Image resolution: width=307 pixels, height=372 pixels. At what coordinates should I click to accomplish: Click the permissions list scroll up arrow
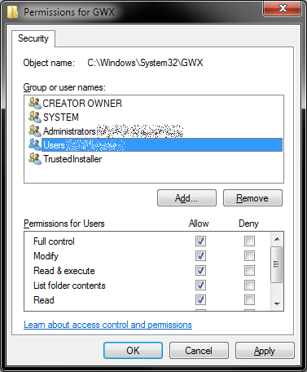click(x=277, y=239)
